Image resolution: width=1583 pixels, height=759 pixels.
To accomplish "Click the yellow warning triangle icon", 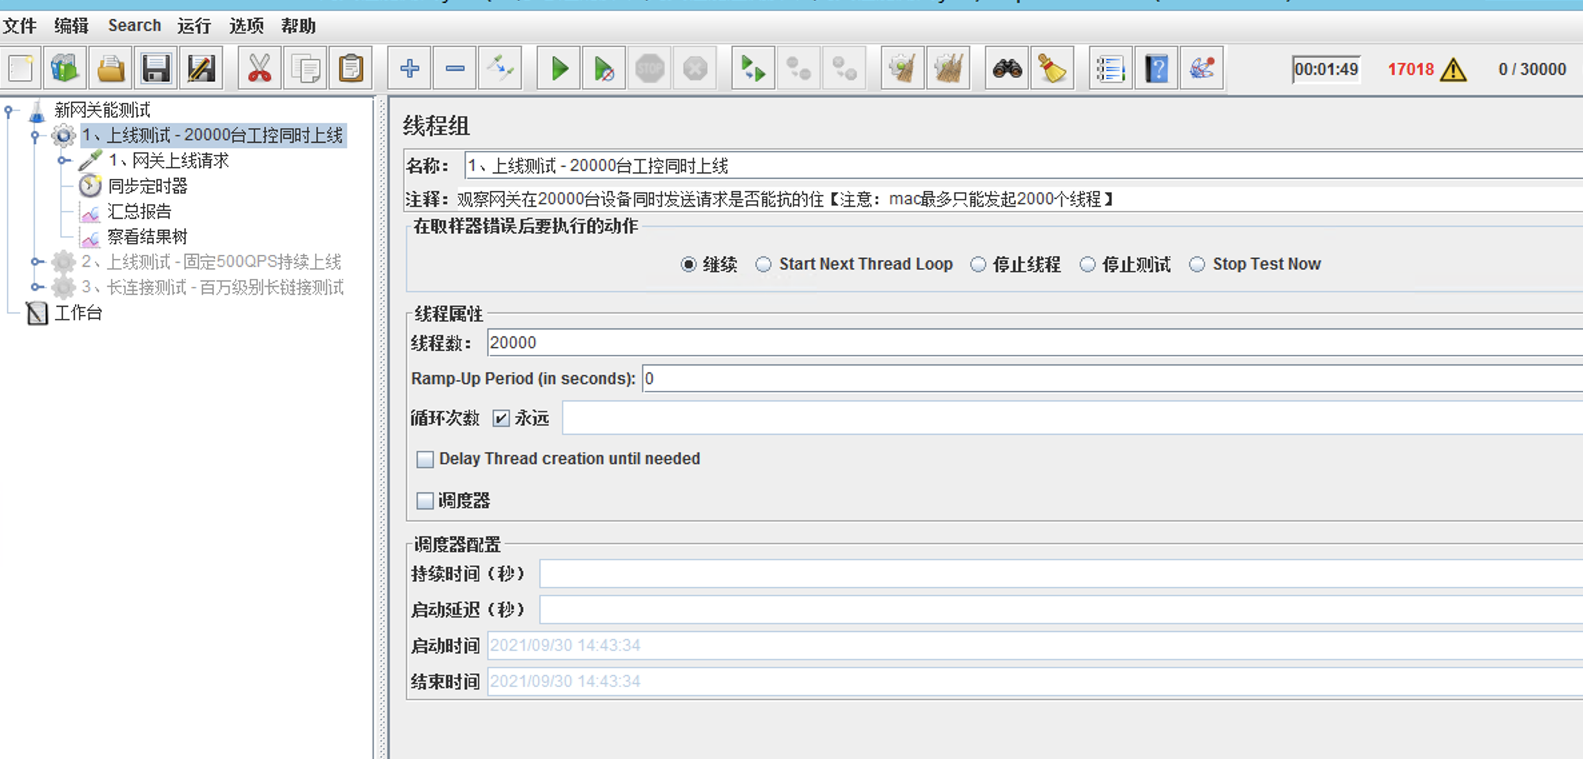I will [1453, 69].
